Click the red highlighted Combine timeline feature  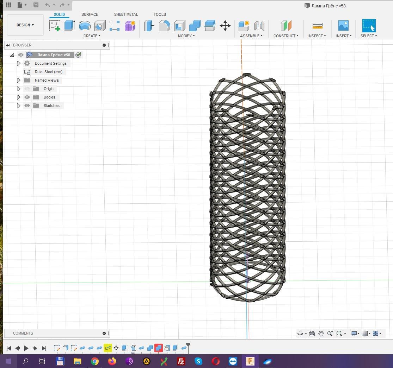pyautogui.click(x=158, y=348)
